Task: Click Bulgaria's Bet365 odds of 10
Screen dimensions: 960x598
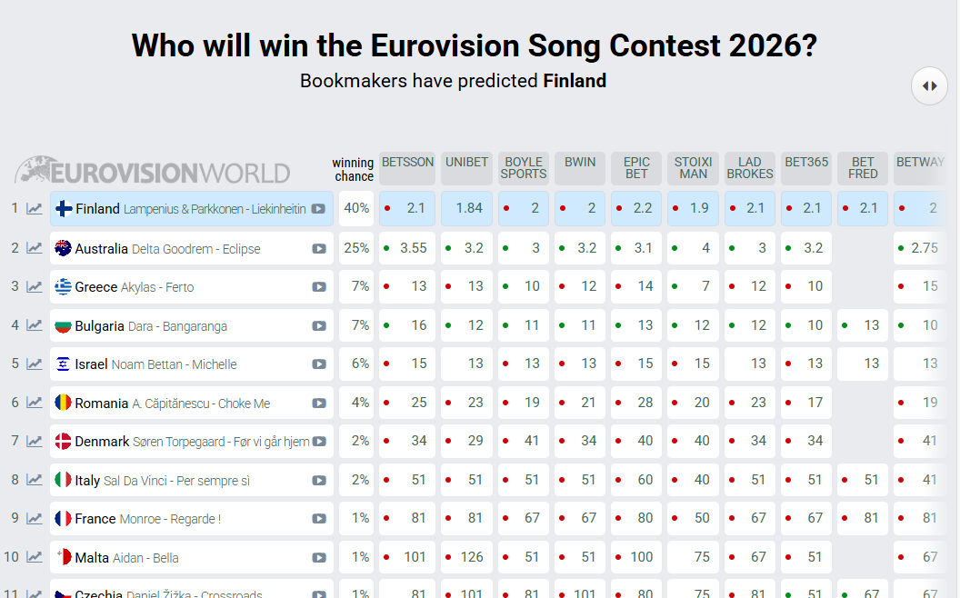Action: [806, 325]
